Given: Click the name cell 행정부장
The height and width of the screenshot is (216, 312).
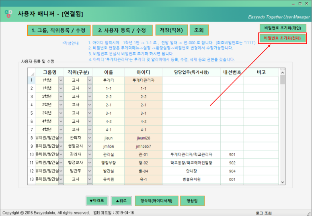Looking at the screenshot, I should (109, 163).
